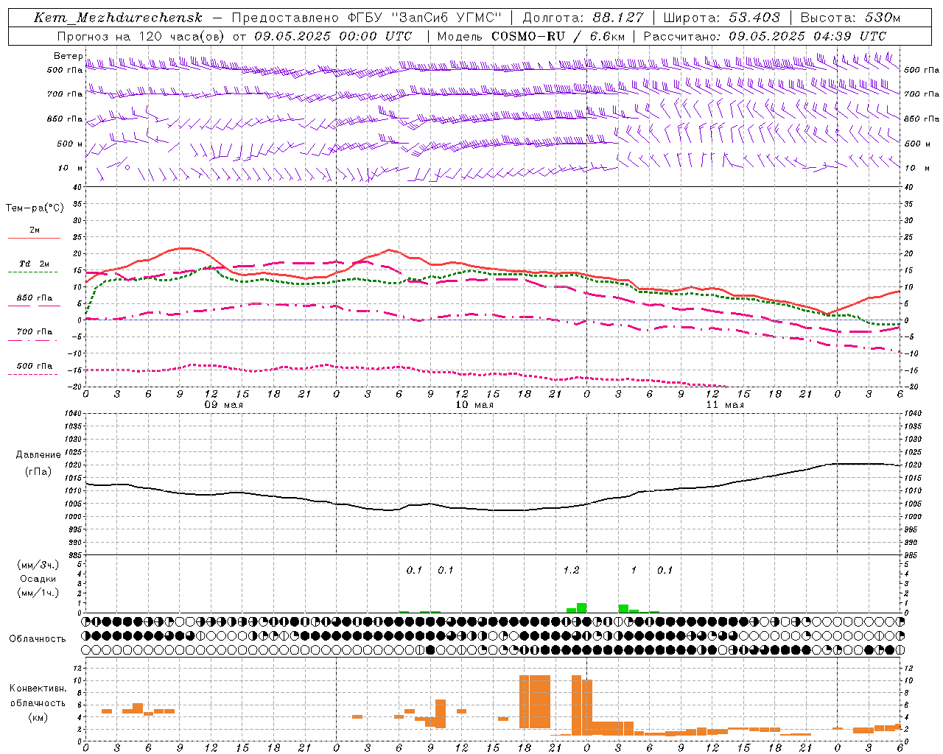Click the '2м' temperature legend entry

35,230
